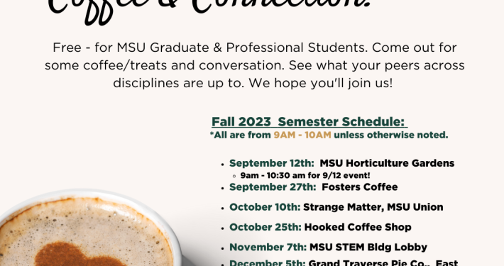504x266 pixels.
Task: Click the coffee cup image
Action: [90, 228]
